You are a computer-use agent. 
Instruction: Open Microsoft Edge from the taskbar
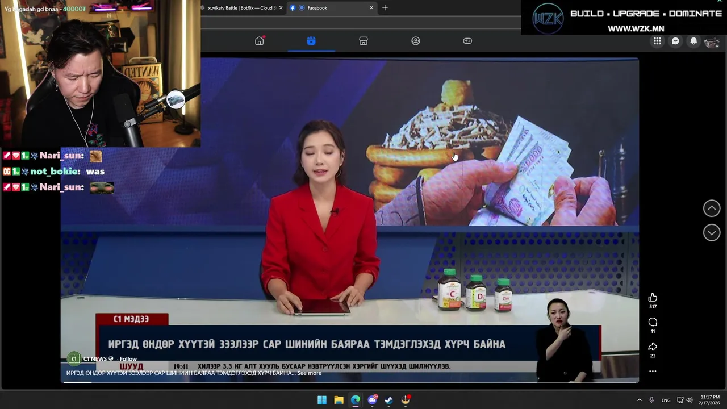click(355, 400)
